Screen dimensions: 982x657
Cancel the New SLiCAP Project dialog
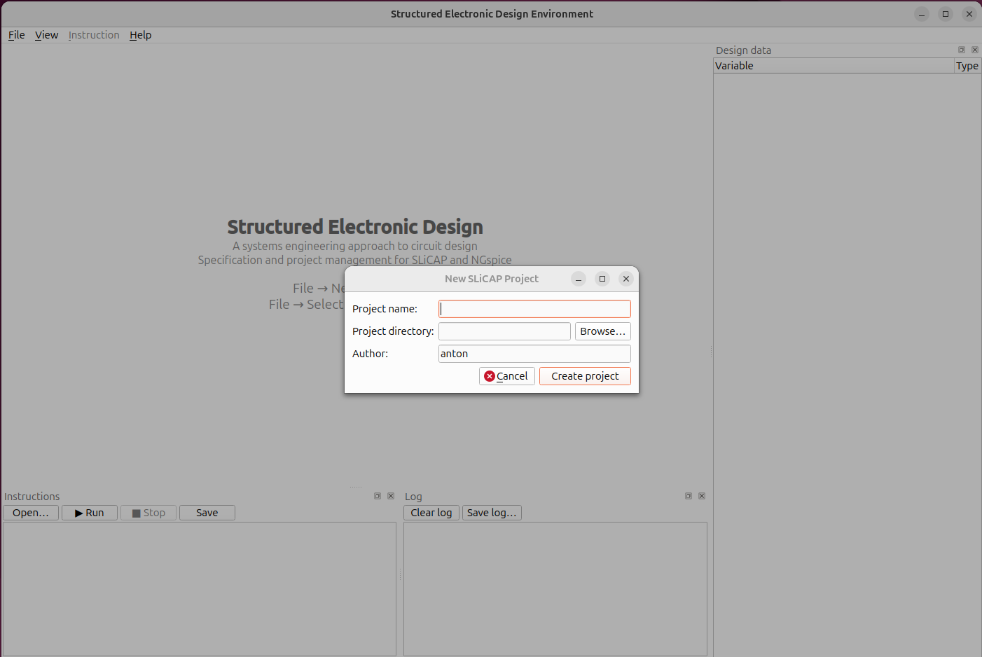point(507,376)
